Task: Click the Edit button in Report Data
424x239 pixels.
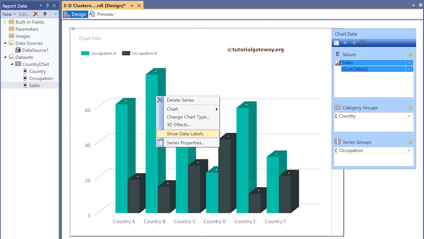Action: tap(24, 14)
